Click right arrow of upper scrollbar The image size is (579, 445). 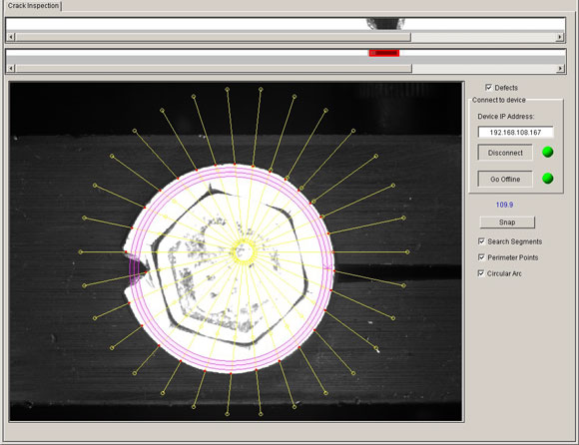click(x=560, y=37)
